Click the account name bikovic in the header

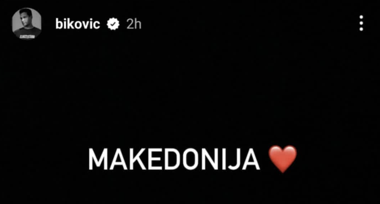point(78,24)
